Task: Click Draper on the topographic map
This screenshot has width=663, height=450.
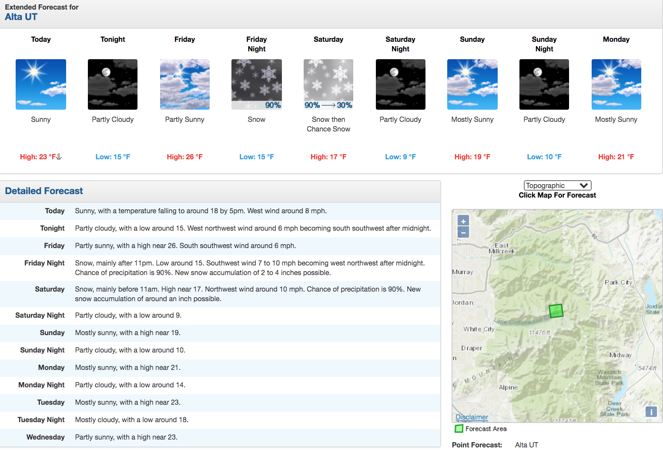Action: pyautogui.click(x=472, y=348)
